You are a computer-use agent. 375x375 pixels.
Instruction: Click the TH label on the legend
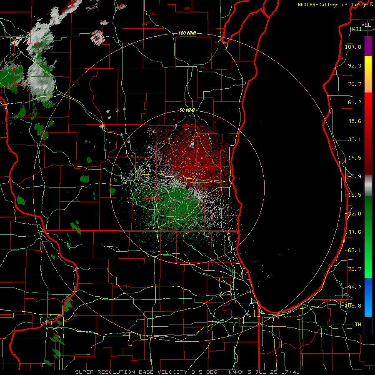tap(358, 324)
